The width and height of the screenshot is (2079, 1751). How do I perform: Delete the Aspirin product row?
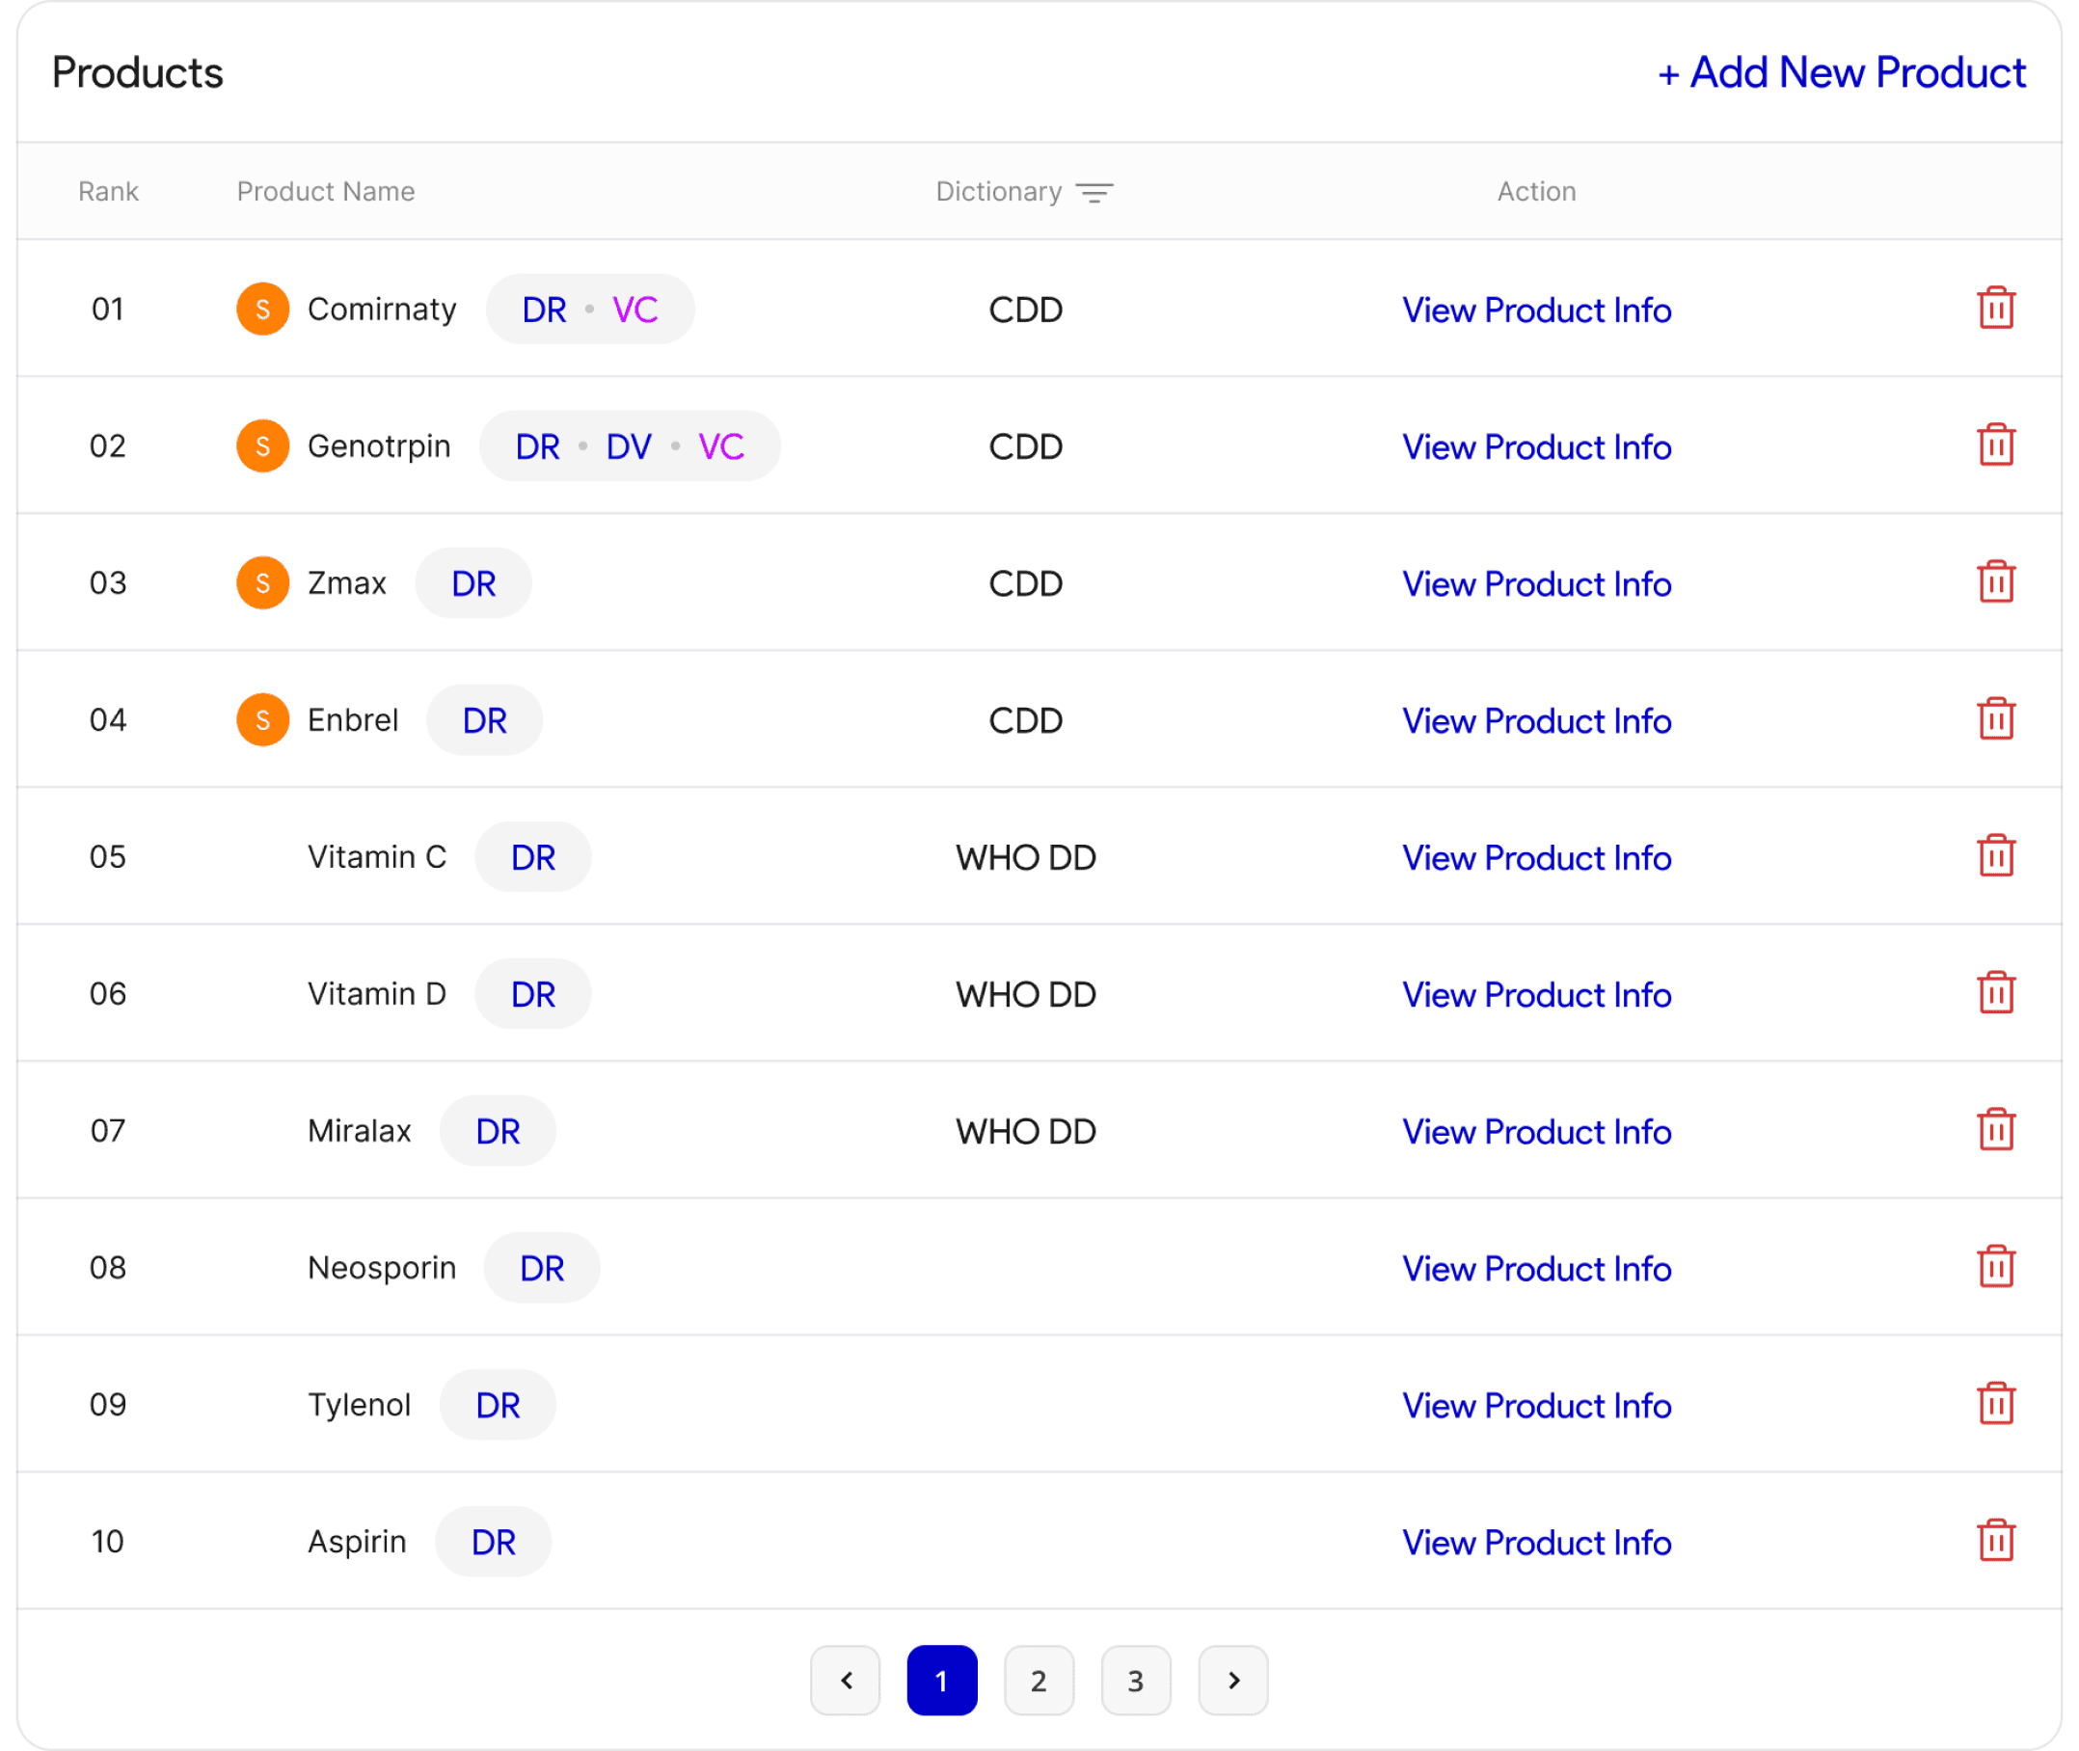coord(1996,1542)
